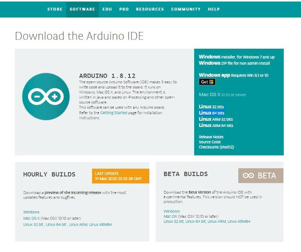Screen dimensions: 301x252
Task: Click the highlighted Linux 64 bits link
Action: tap(211, 113)
